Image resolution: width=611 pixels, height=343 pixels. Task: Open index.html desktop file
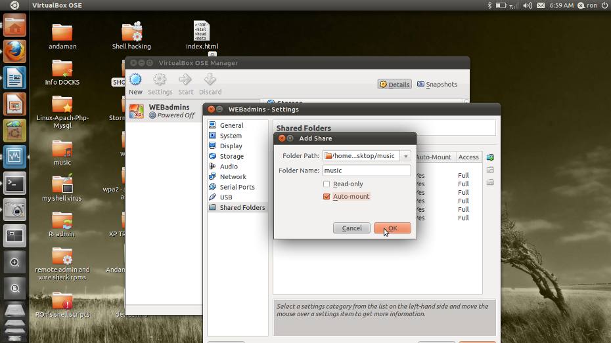point(202,35)
